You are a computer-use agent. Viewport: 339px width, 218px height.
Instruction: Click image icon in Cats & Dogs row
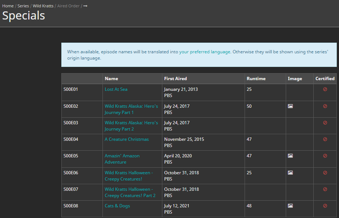290,206
